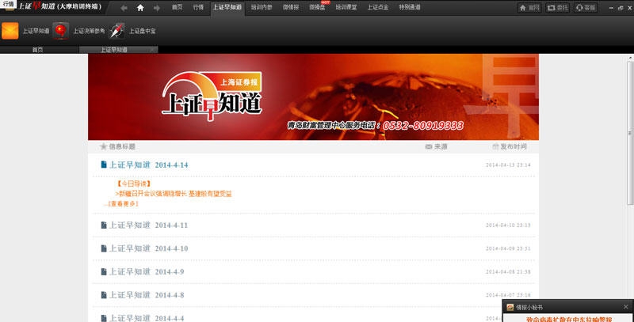Open article 上证早知道 2014-4-4
634x322 pixels.
click(147, 318)
